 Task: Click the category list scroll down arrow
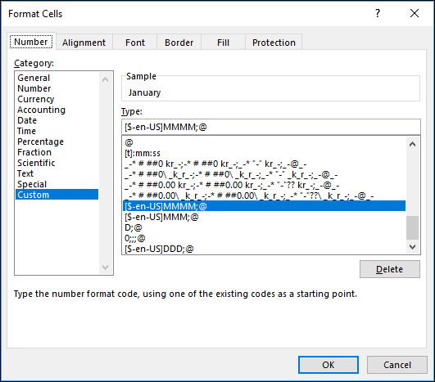coord(105,267)
